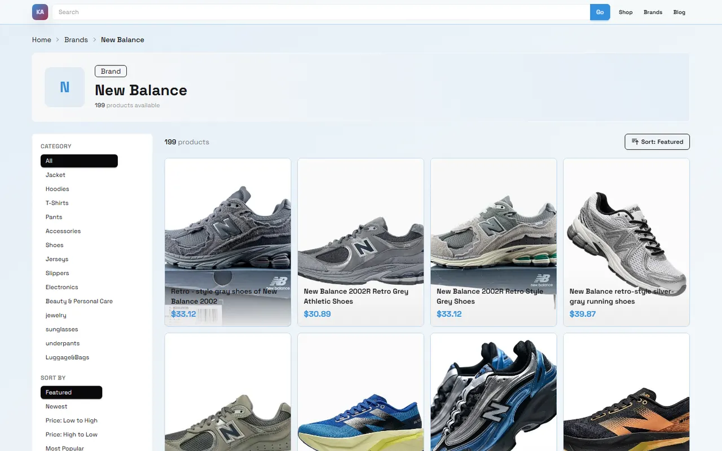
Task: Open the Shop menu
Action: click(x=626, y=12)
